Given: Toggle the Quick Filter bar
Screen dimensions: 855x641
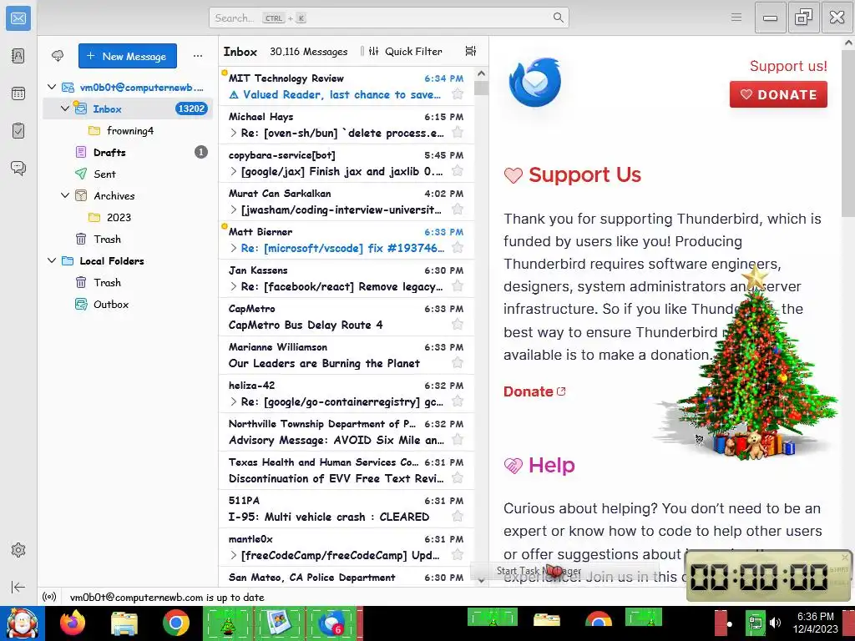Looking at the screenshot, I should point(406,51).
